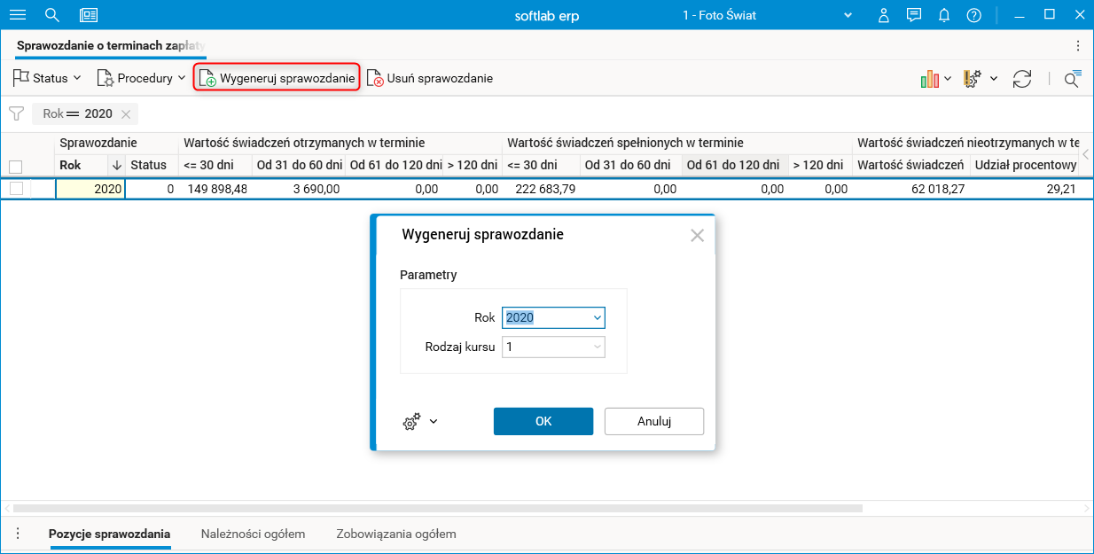Switch to Należności ogółem tab
The height and width of the screenshot is (554, 1094).
click(254, 534)
